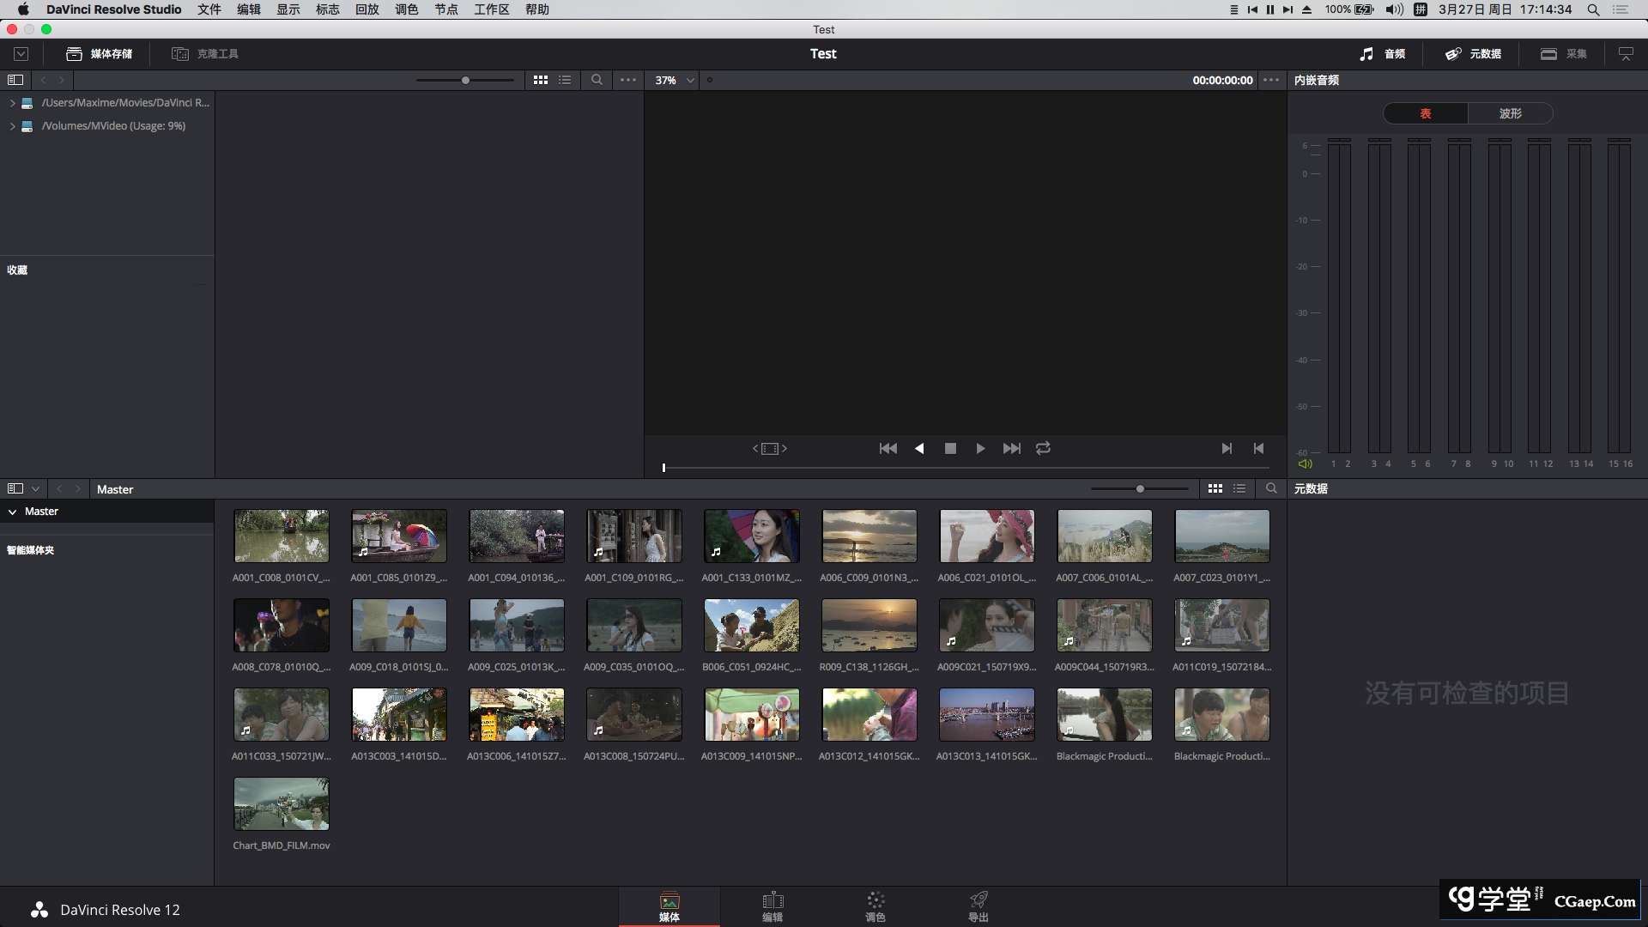Click the stop playback icon

pos(950,448)
